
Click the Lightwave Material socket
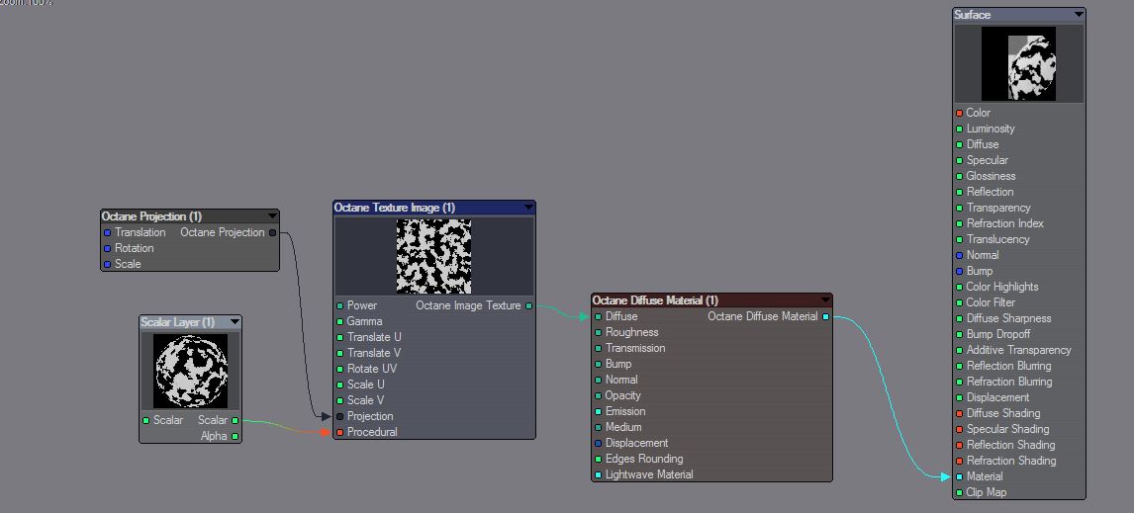pos(598,474)
